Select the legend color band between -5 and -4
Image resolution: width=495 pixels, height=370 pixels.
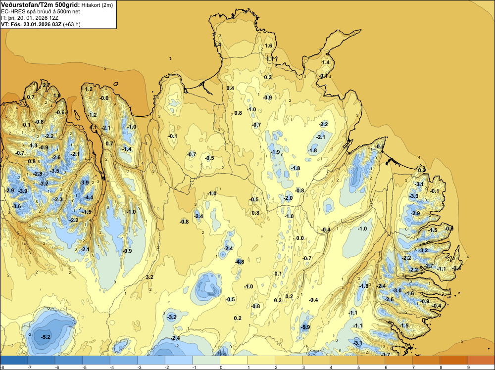[97, 360]
